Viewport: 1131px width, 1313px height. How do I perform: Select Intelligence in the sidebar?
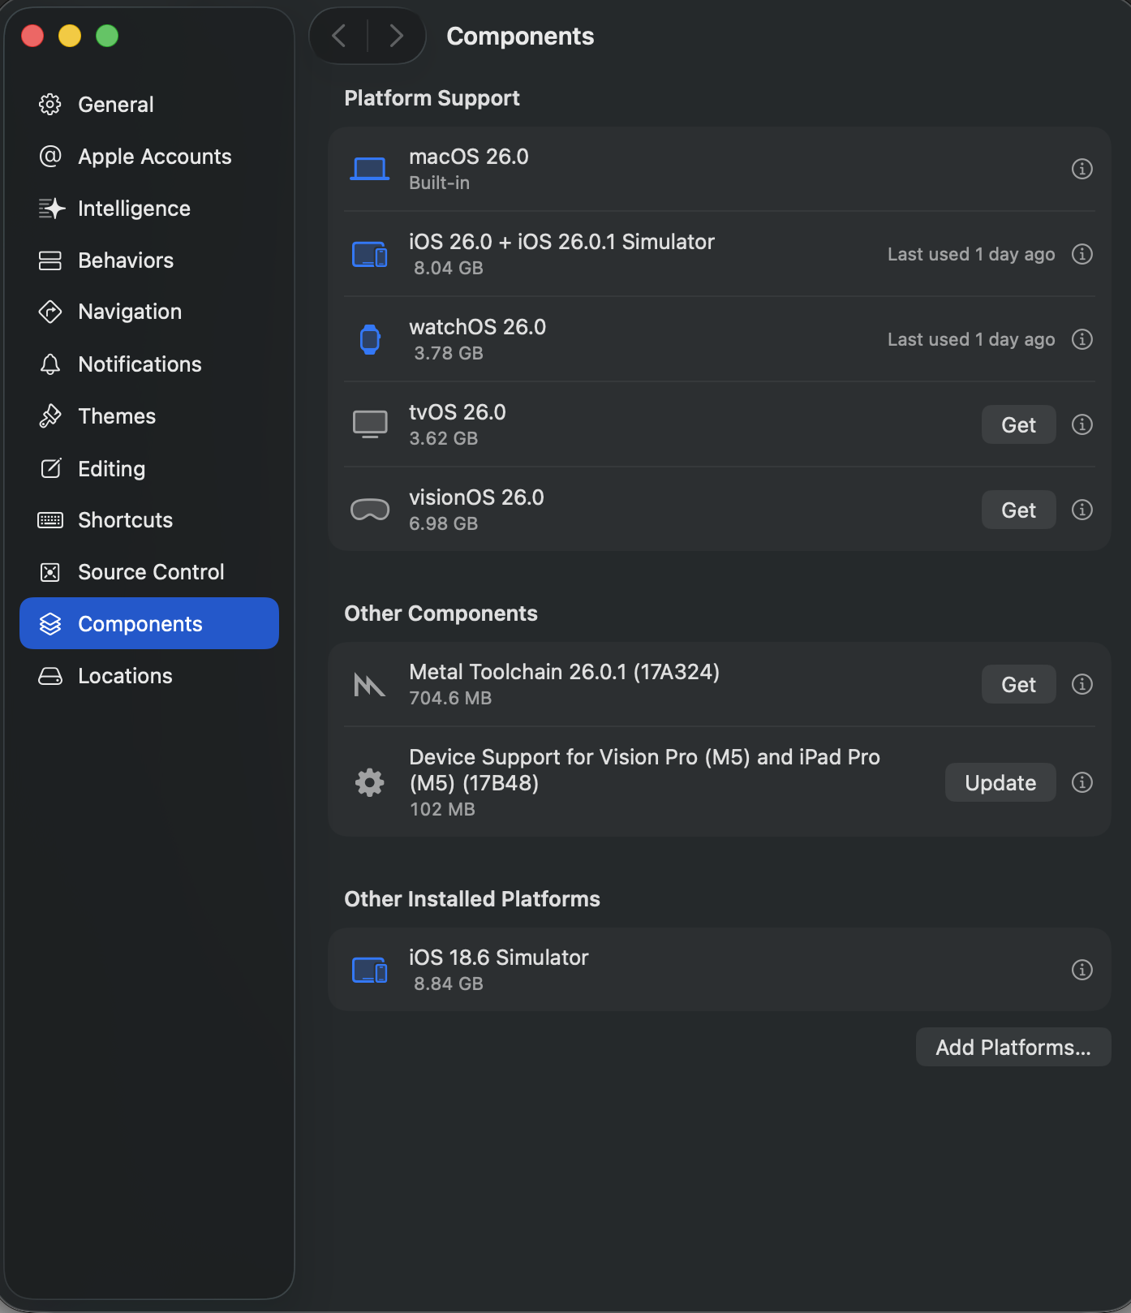pos(134,209)
